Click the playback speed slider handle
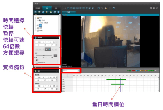 click(x=44, y=56)
